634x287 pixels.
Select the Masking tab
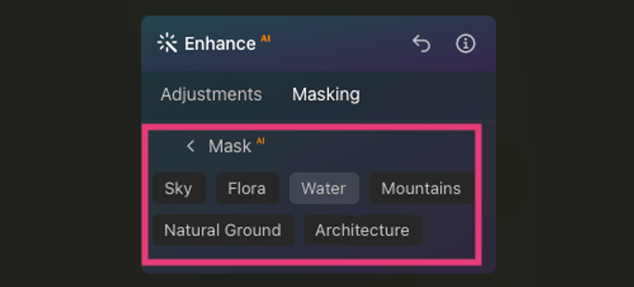point(326,94)
